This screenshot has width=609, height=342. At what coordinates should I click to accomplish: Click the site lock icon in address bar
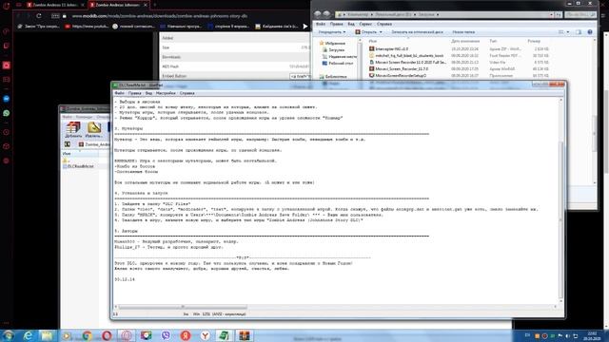pos(65,16)
